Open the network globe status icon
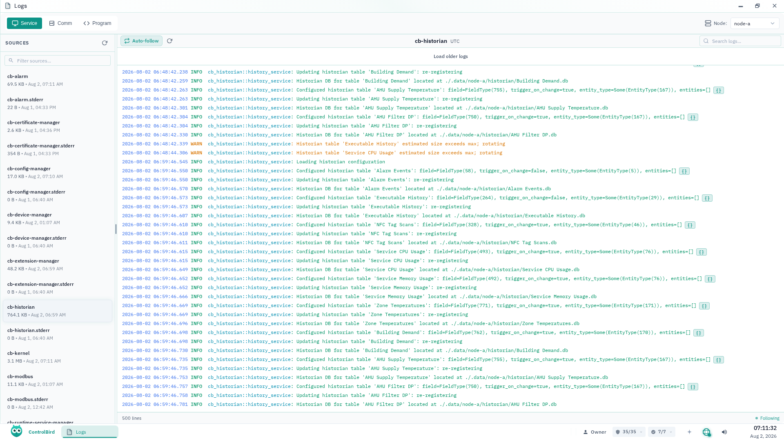784x441 pixels. pos(706,432)
